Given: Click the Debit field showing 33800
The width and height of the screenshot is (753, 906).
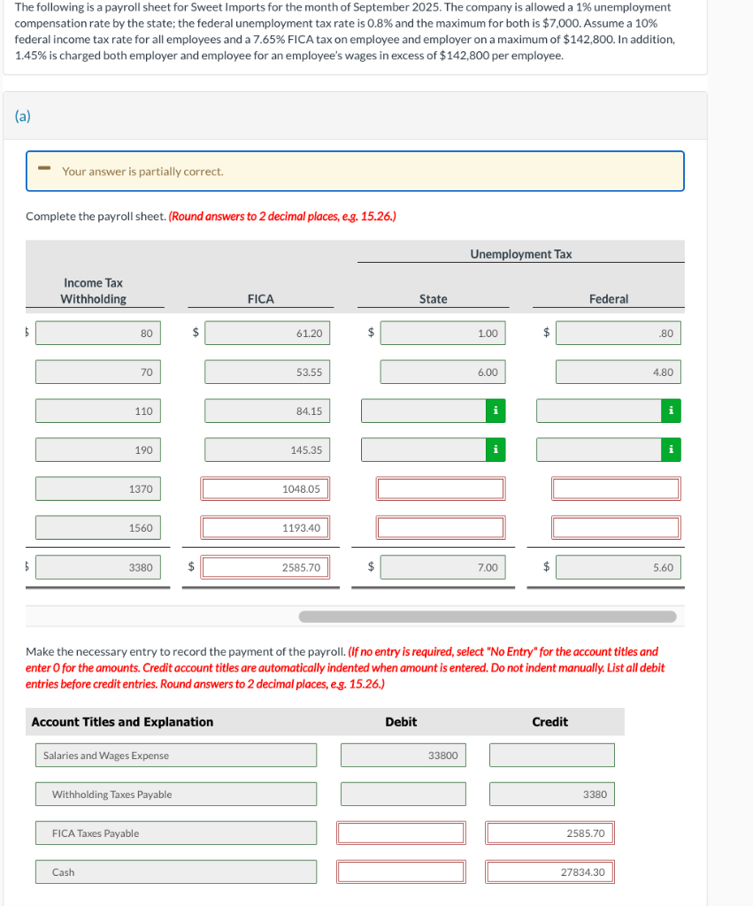Looking at the screenshot, I should click(x=403, y=756).
